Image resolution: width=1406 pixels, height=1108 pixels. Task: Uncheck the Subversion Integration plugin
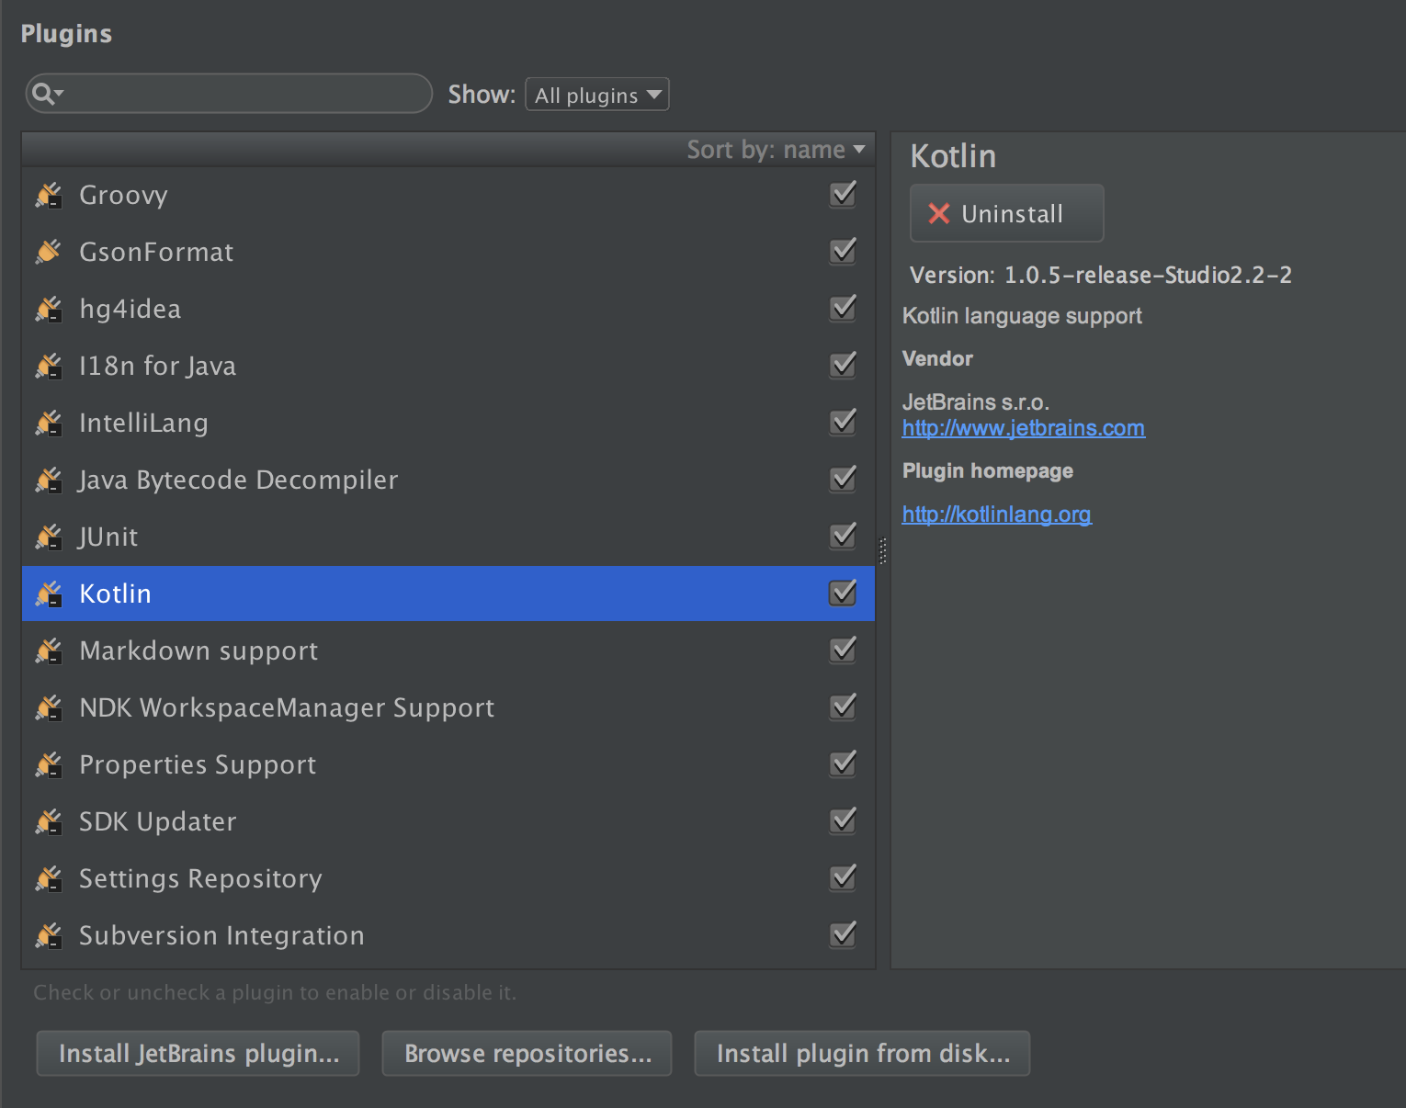click(843, 934)
